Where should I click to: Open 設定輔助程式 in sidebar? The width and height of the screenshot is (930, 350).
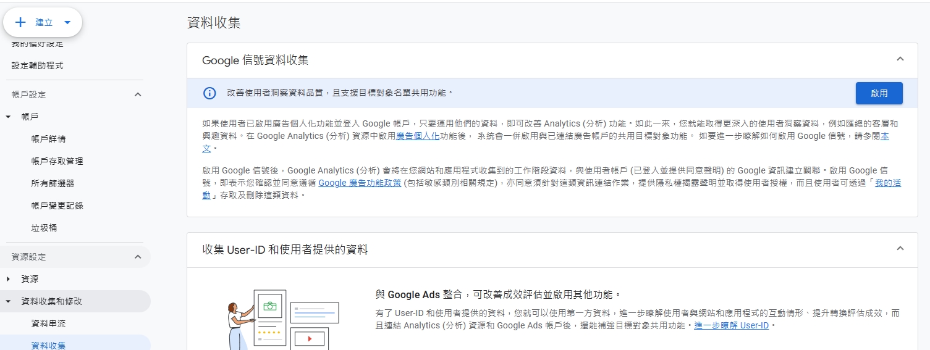(37, 65)
